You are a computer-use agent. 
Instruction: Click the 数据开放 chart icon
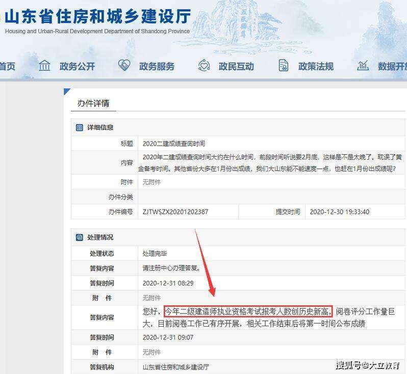point(363,66)
